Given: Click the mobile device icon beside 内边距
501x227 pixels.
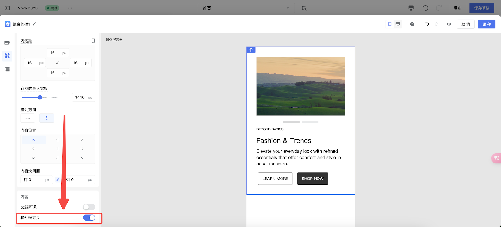Looking at the screenshot, I should pos(93,41).
